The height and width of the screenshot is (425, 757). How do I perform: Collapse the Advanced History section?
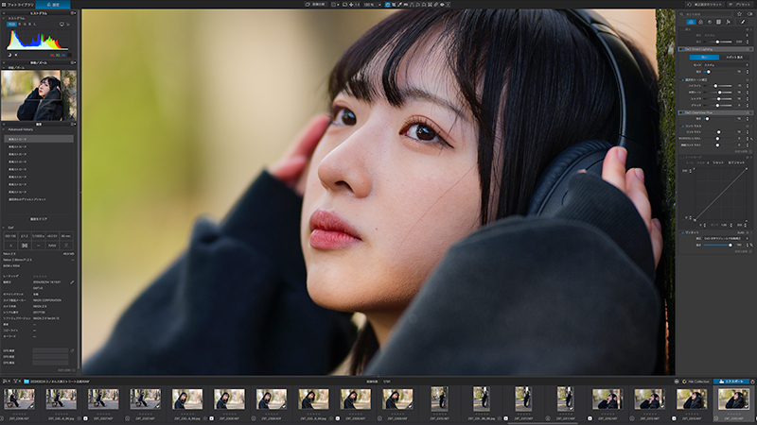point(4,129)
